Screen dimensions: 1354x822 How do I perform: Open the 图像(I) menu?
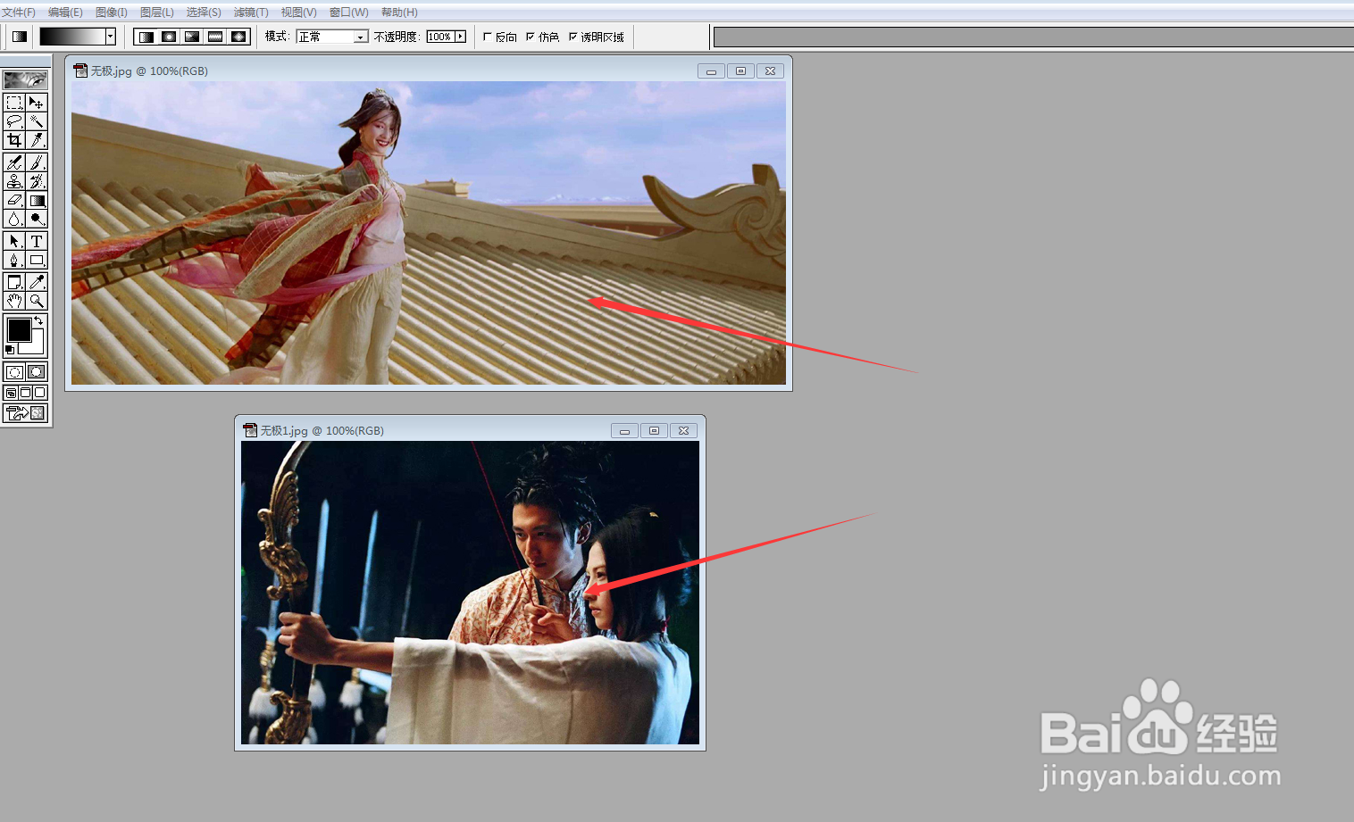click(x=112, y=12)
